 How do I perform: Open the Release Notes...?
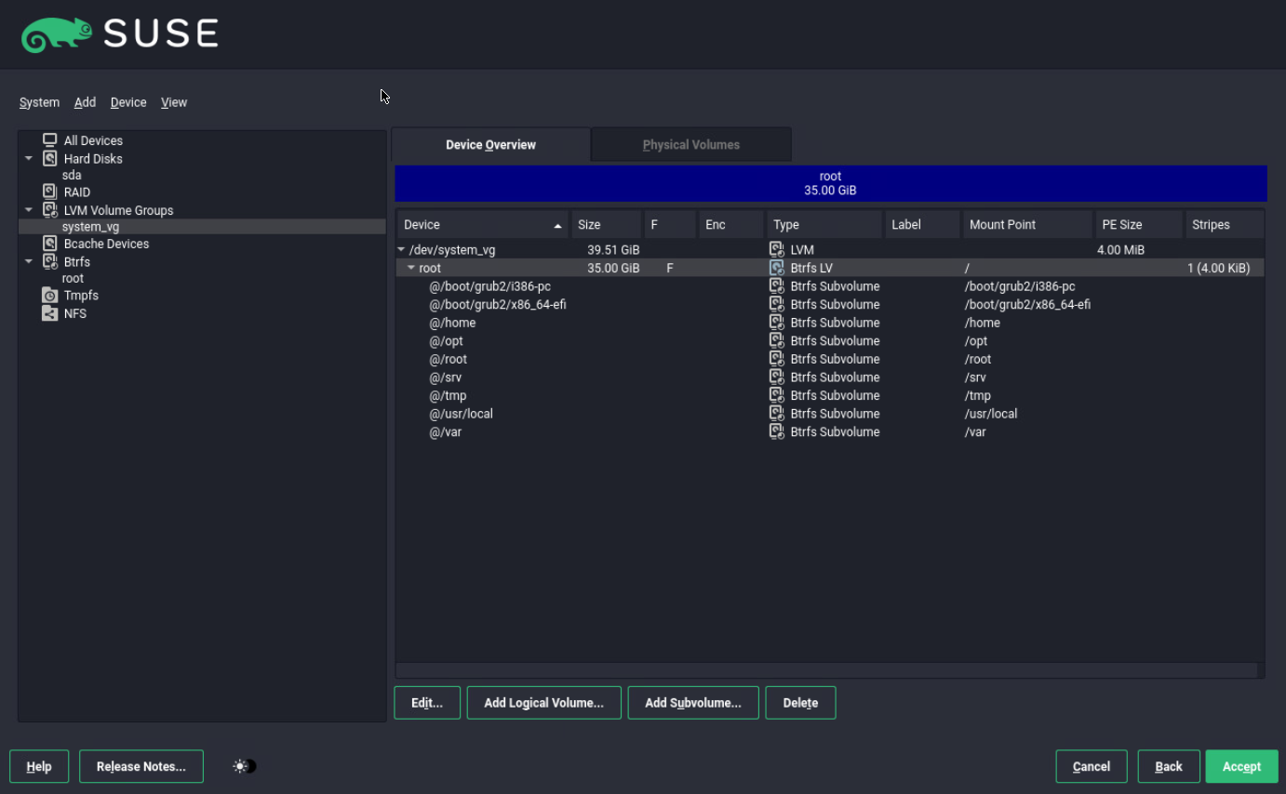(x=141, y=766)
